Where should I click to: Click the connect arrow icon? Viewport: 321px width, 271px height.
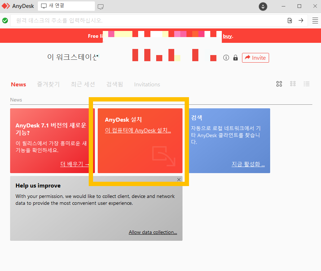click(301, 21)
